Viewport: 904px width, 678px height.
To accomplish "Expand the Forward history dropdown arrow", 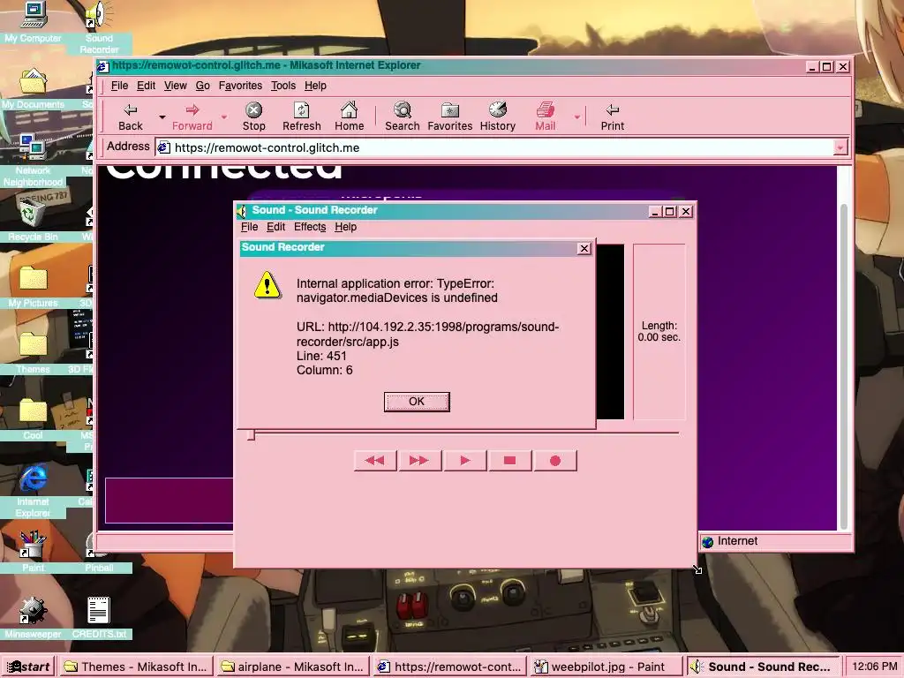I will point(224,117).
